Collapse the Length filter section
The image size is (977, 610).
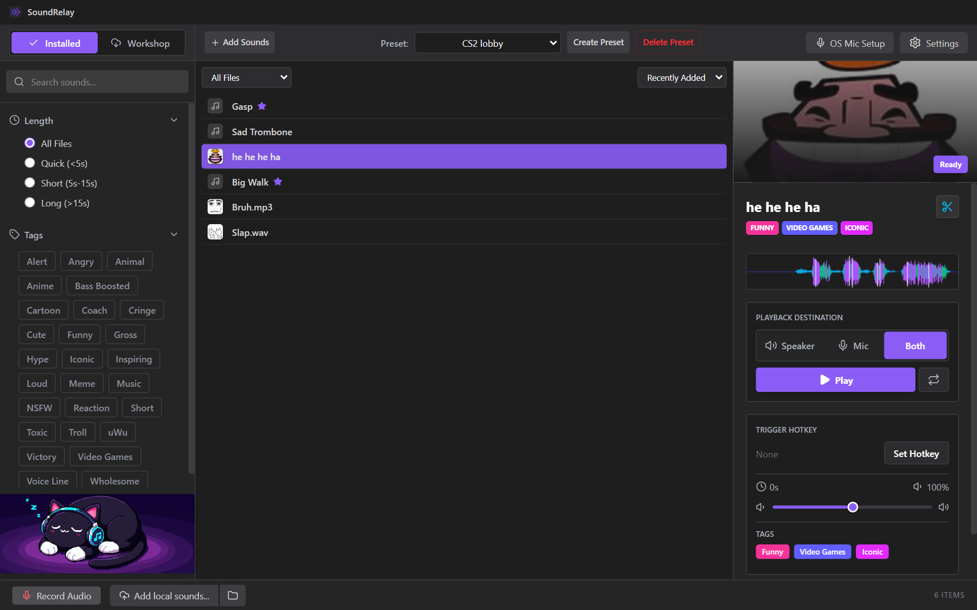click(x=174, y=120)
